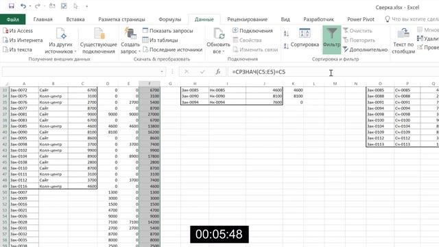Open Дополнительно advanced filter
The image size is (439, 247).
366,50
